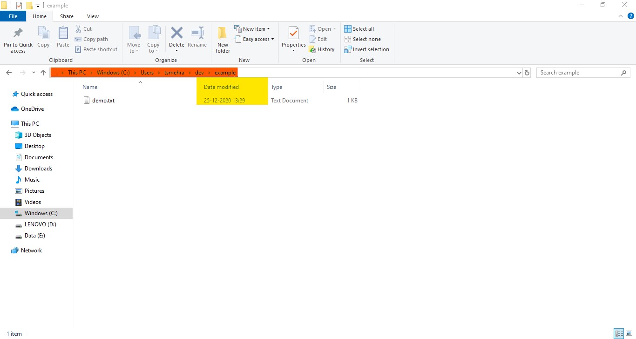
Task: Open the address bar history dropdown
Action: (519, 73)
